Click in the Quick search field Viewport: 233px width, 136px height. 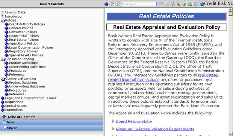[x=139, y=4]
